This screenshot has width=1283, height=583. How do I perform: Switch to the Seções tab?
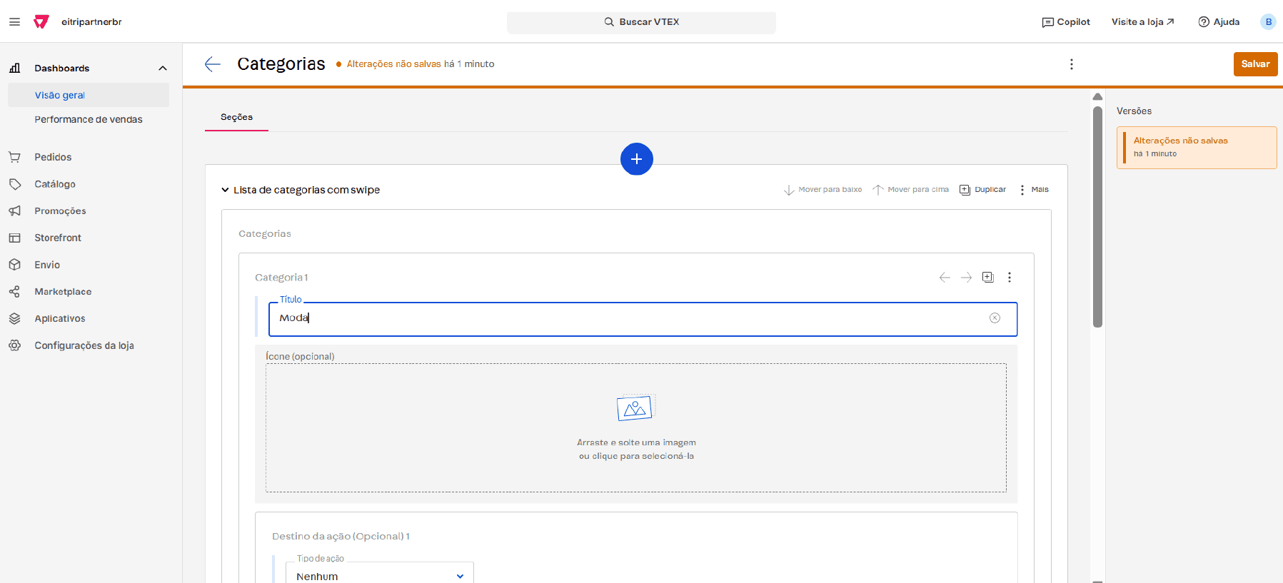(236, 117)
